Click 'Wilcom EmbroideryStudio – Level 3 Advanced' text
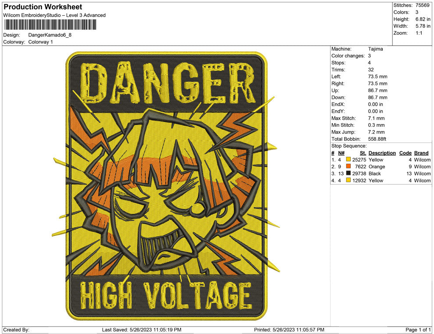434x334 pixels. (54, 15)
